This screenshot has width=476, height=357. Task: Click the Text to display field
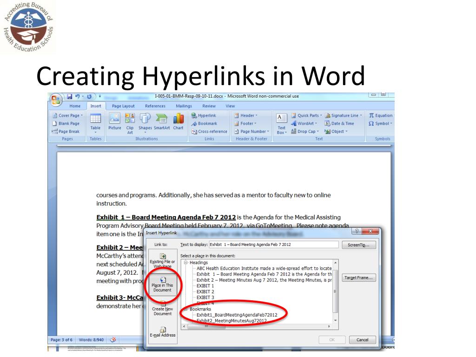click(x=274, y=245)
